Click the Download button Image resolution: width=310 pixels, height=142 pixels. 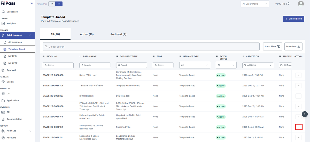293,47
